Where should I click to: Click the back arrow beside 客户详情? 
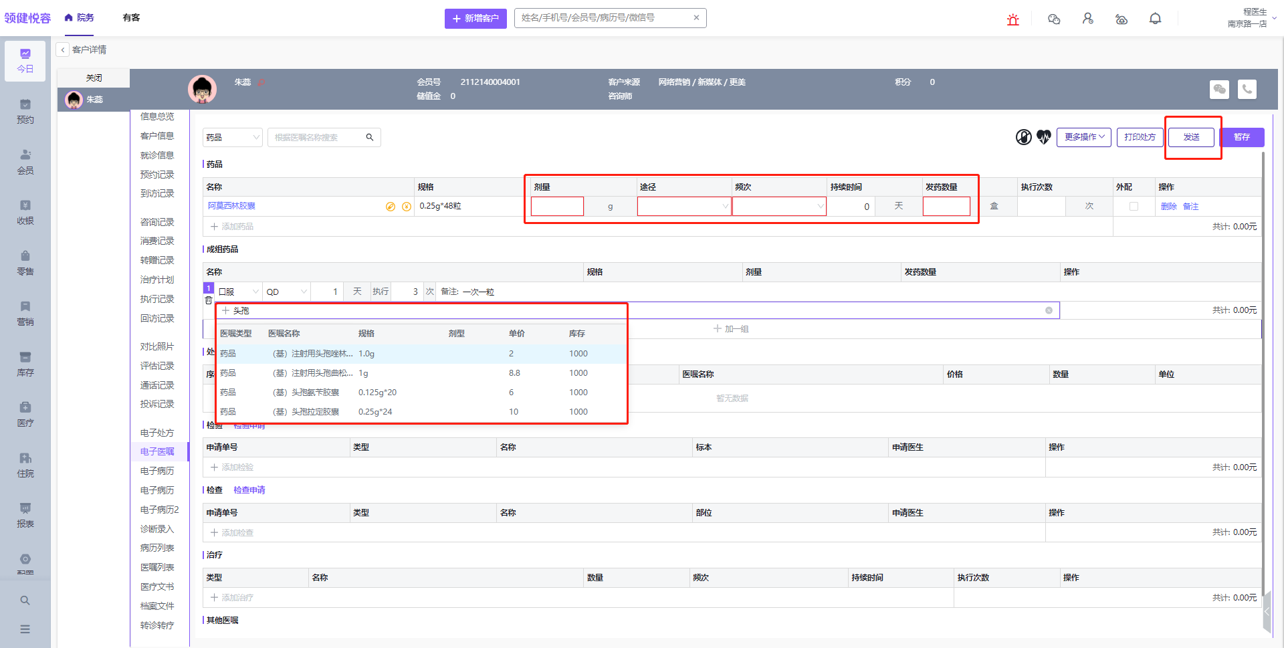click(63, 49)
